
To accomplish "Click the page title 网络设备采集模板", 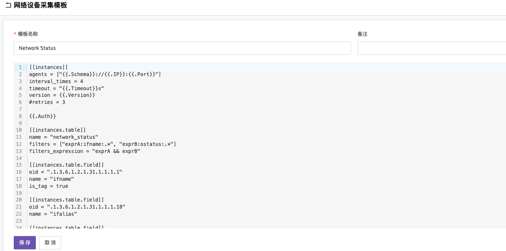I will (40, 6).
